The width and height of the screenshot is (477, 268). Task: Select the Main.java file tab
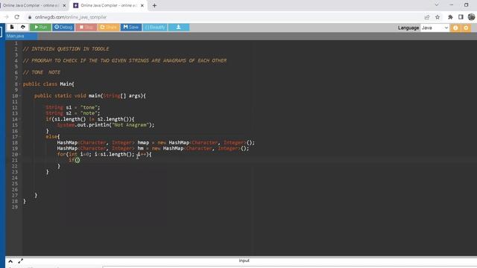22,36
